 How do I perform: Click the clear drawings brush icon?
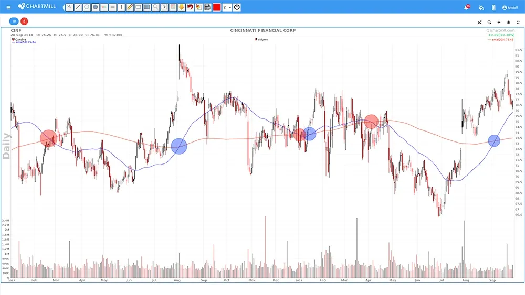click(x=199, y=7)
